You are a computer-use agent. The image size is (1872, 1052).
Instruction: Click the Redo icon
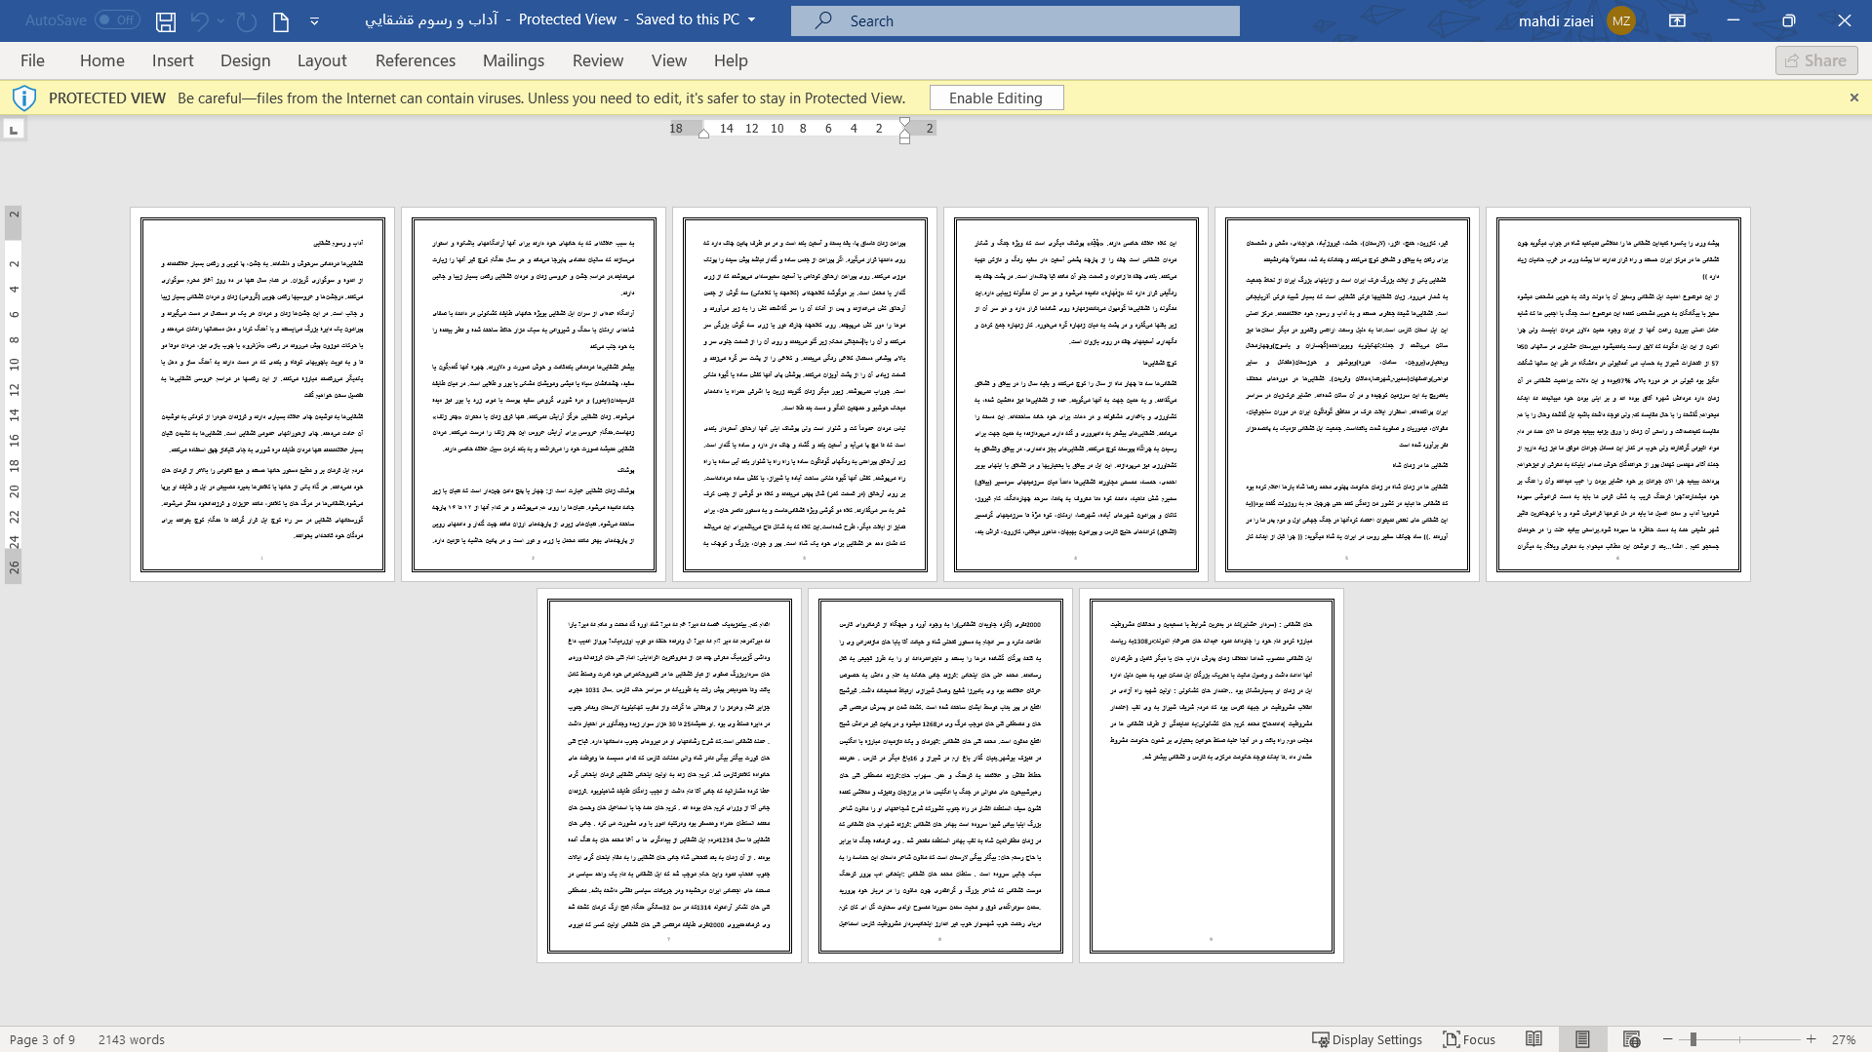pos(246,20)
